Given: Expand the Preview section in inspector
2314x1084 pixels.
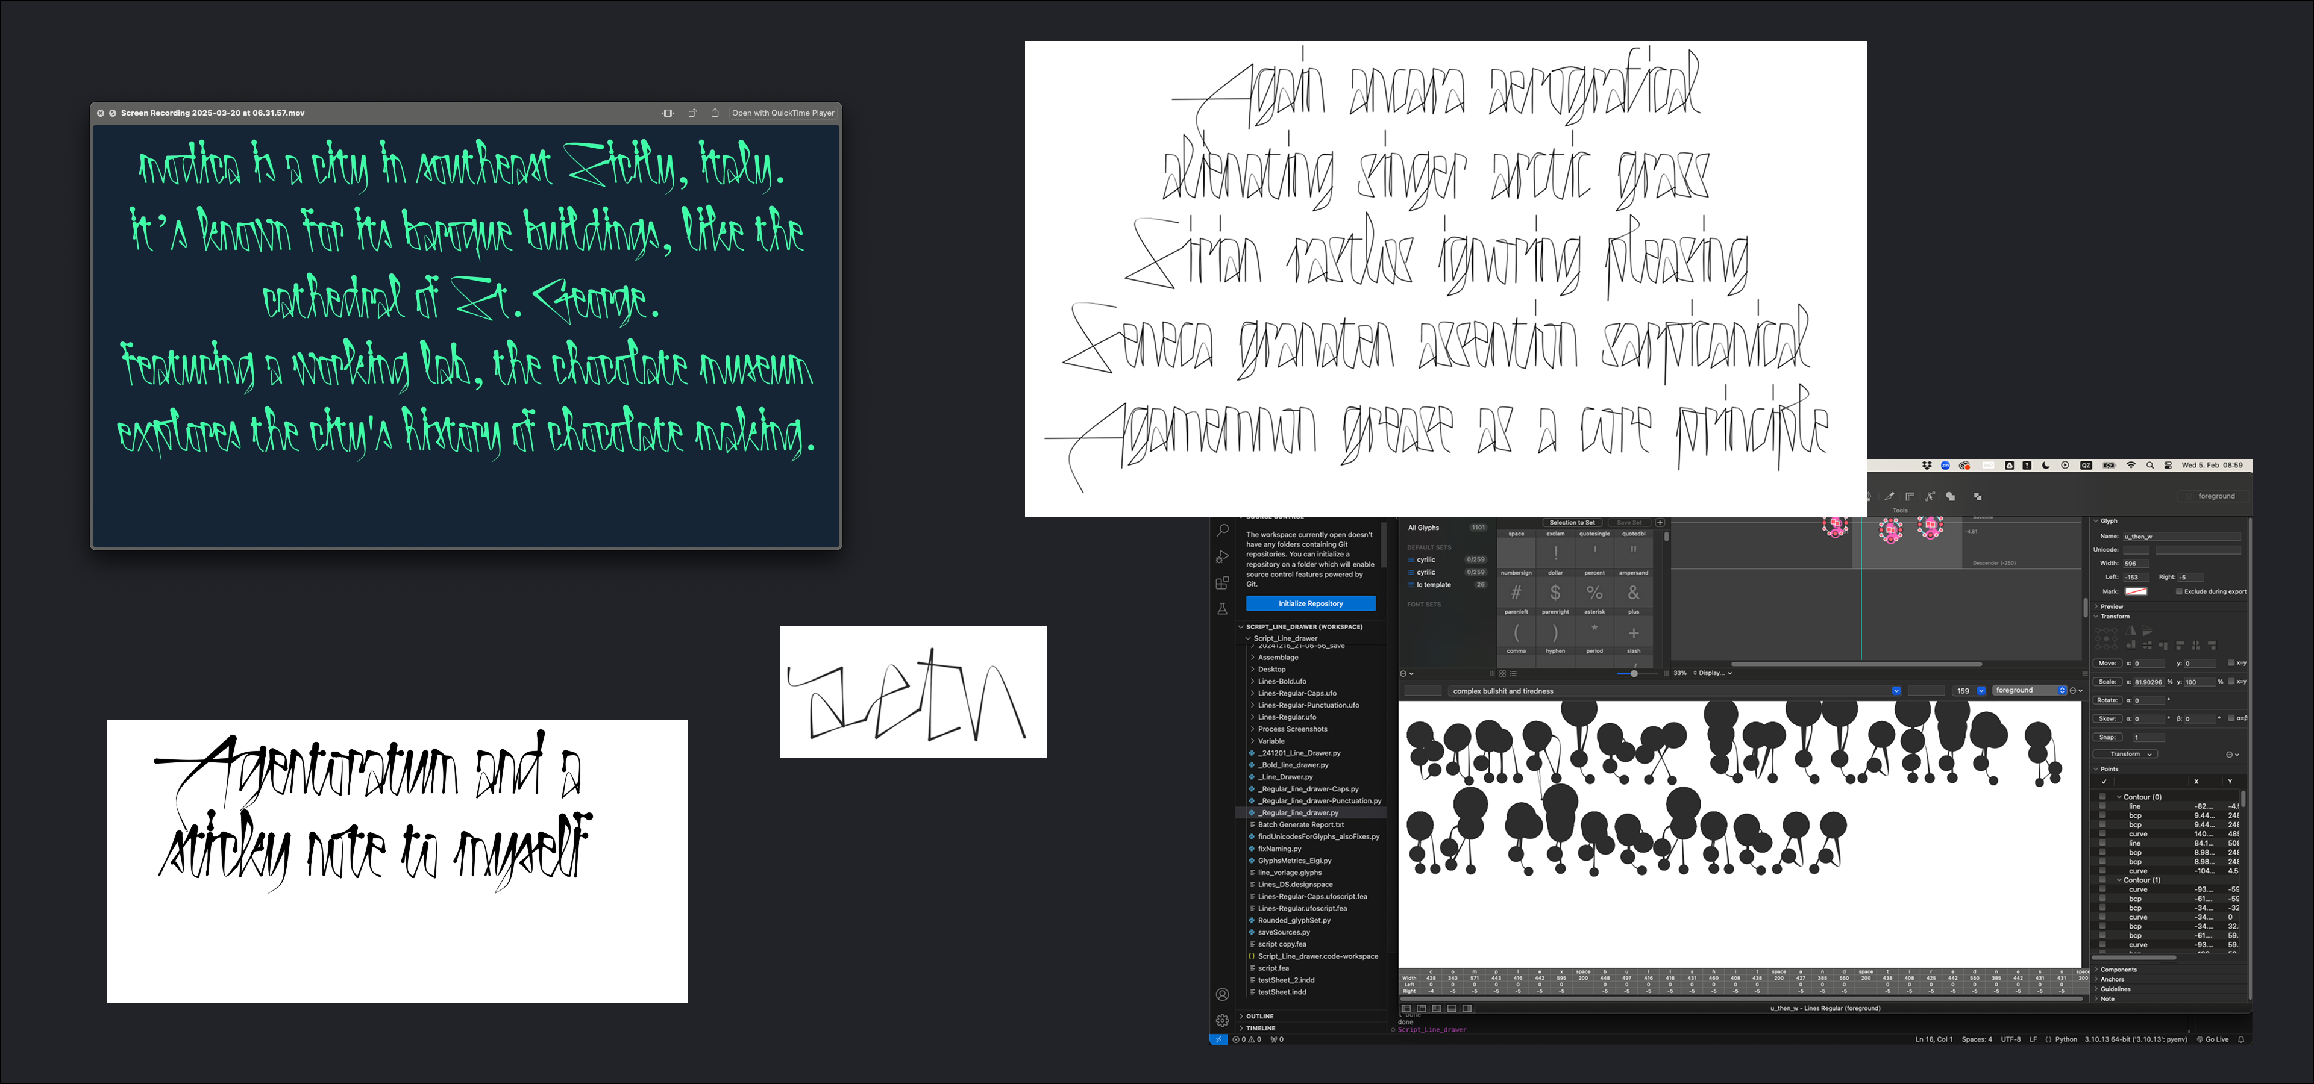Looking at the screenshot, I should (2111, 606).
